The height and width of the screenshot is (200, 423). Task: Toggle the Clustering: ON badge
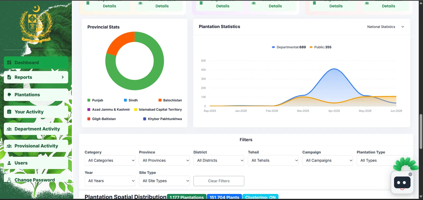click(260, 197)
